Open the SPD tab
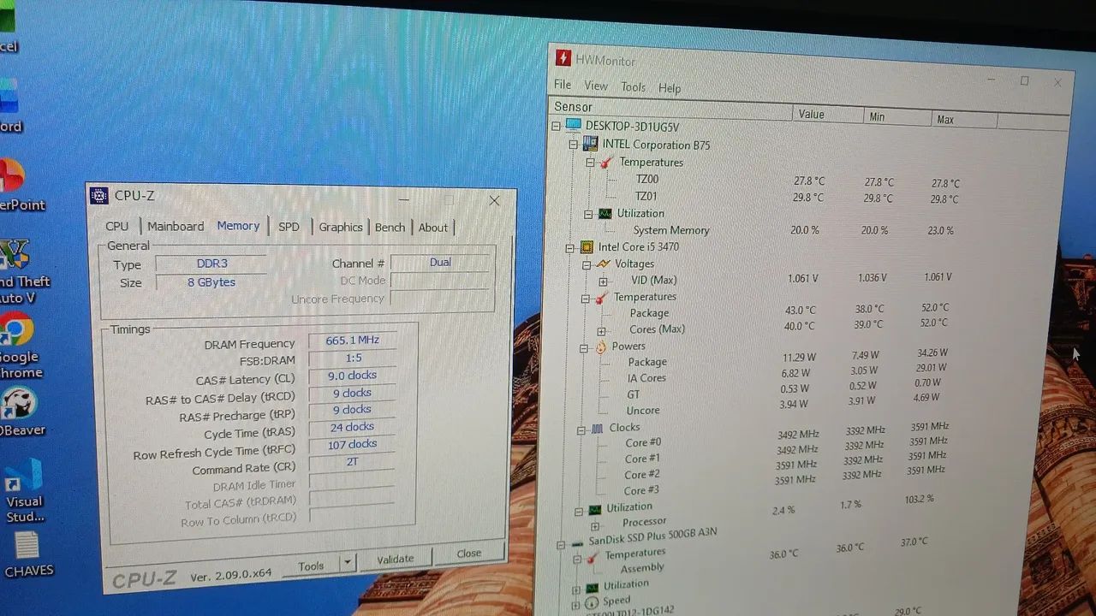Screen dimensions: 1096x616 pyautogui.click(x=289, y=227)
